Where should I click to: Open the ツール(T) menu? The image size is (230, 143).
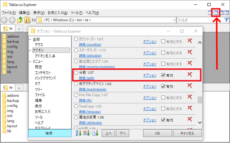76,13
